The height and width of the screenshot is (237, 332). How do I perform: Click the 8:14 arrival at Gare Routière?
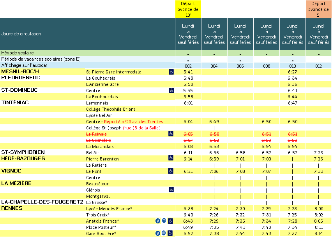(x=318, y=234)
